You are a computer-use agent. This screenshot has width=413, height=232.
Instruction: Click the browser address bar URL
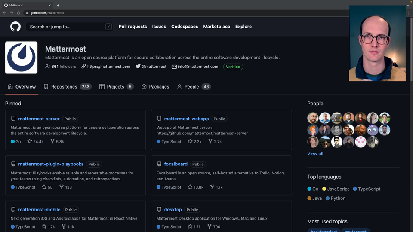47,13
